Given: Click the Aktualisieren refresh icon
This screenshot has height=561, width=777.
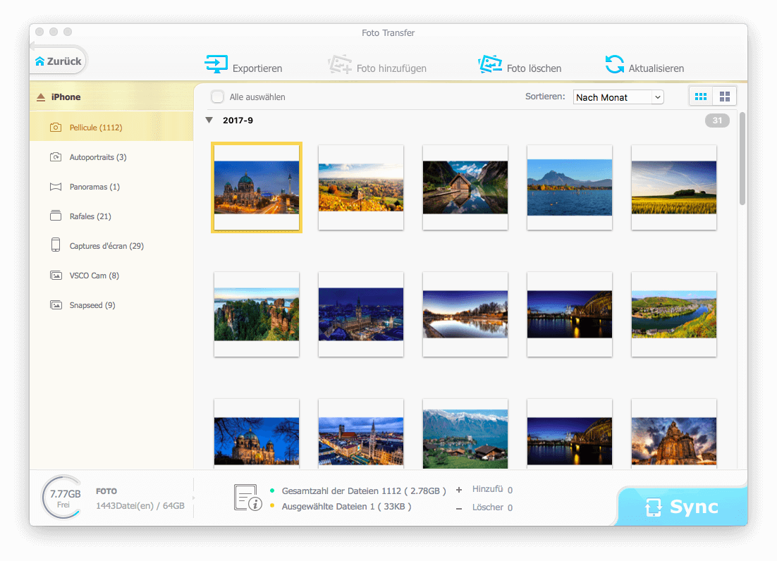Looking at the screenshot, I should click(615, 65).
